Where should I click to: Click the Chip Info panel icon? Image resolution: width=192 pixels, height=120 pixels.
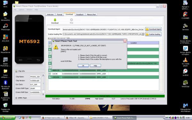16,71
